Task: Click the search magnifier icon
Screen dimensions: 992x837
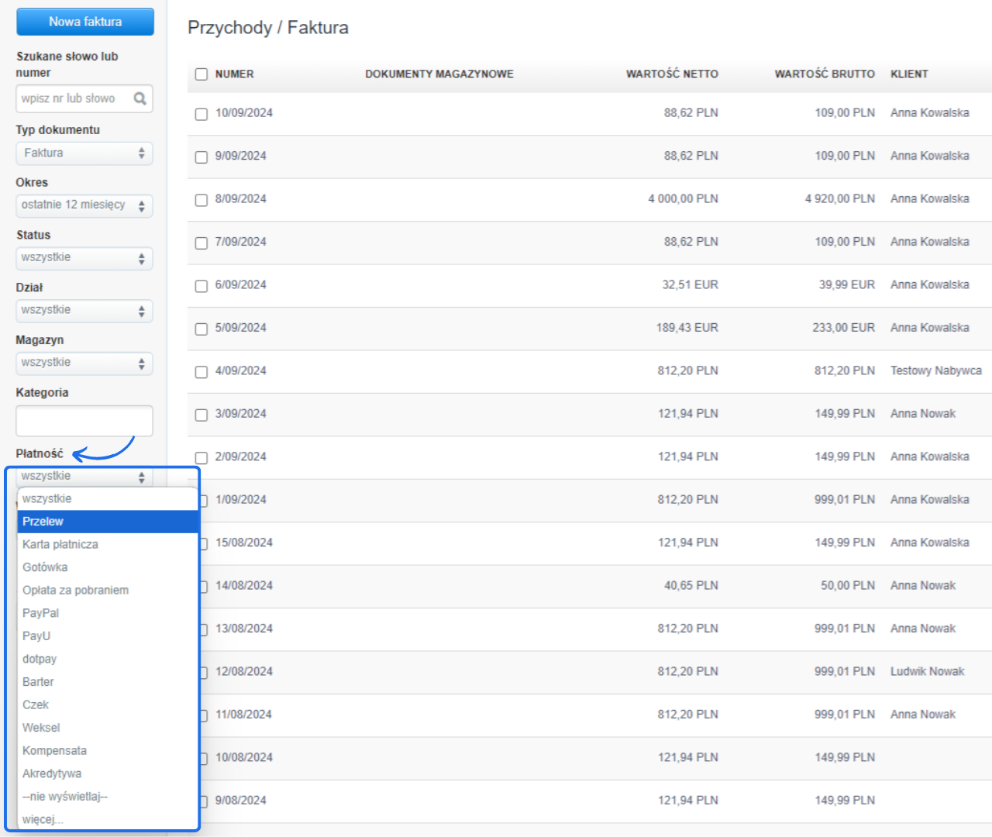Action: point(139,98)
